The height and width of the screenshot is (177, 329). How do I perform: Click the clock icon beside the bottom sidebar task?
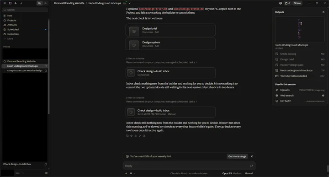point(46,164)
